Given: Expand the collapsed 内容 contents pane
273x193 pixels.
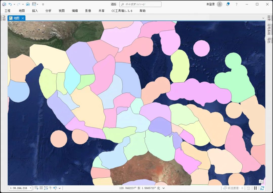Looking at the screenshot, I should [x=4, y=18].
